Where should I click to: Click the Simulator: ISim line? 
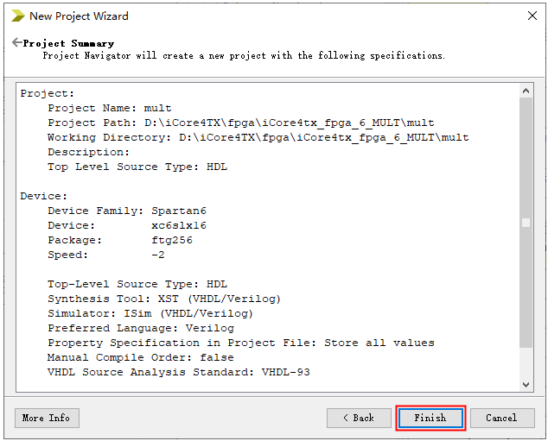(150, 313)
